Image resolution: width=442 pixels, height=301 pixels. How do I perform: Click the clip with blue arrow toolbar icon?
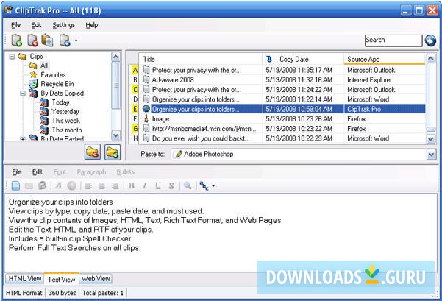(x=65, y=40)
